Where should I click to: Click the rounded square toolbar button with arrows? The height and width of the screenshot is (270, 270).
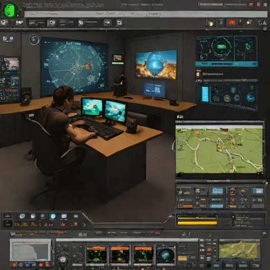click(x=119, y=23)
